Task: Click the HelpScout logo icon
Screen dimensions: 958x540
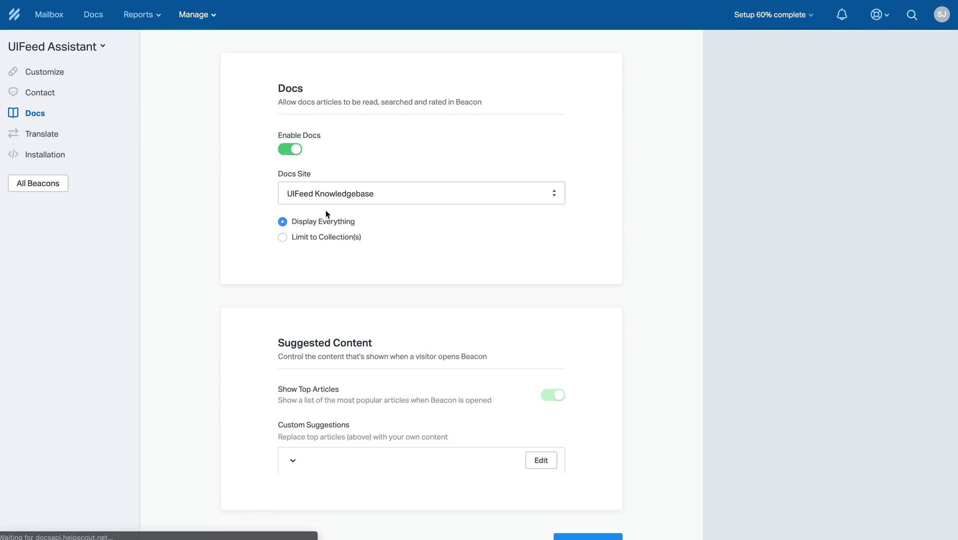Action: pos(14,14)
